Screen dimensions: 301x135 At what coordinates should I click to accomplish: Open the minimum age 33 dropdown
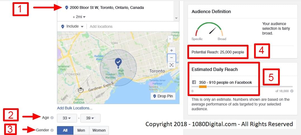click(x=66, y=118)
